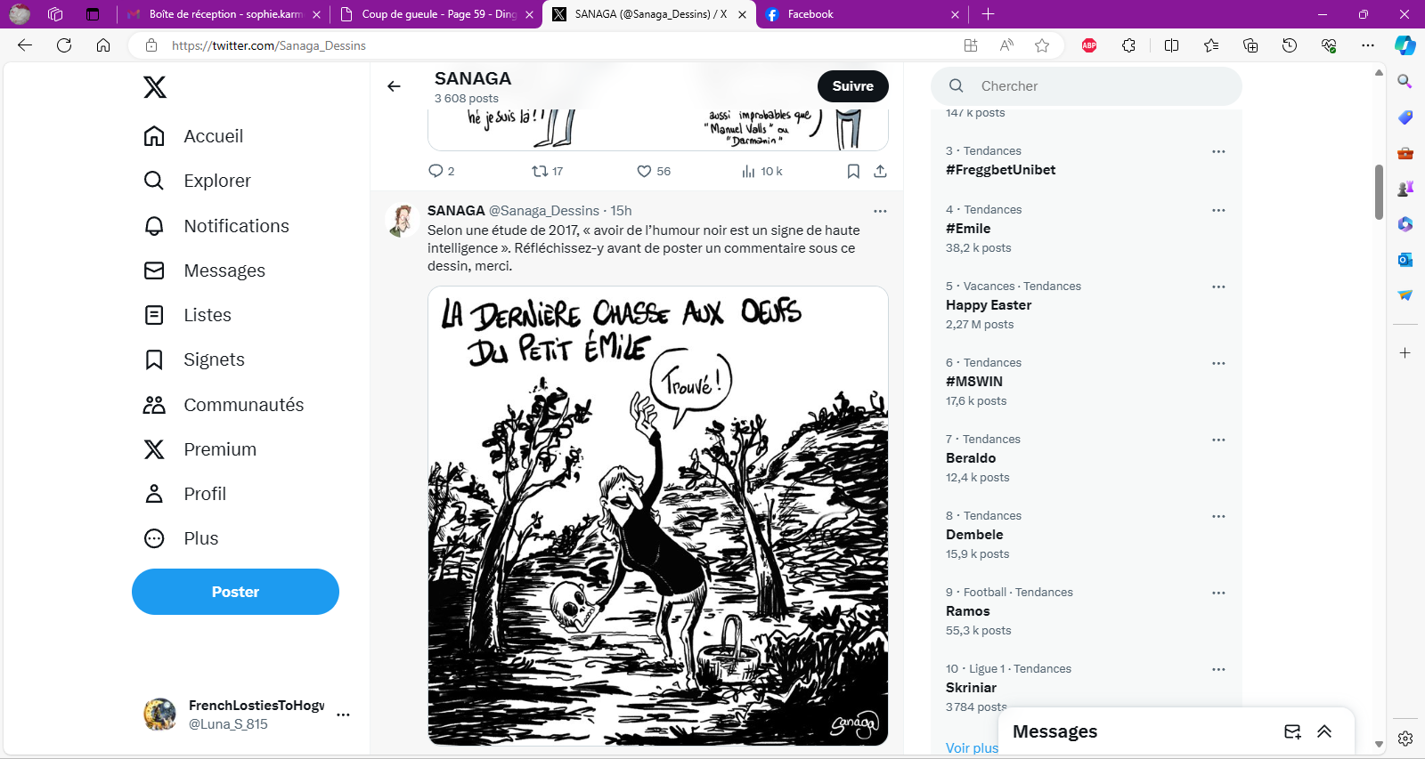The width and height of the screenshot is (1425, 759).
Task: Open options for Ramos trend
Action: coord(1218,593)
